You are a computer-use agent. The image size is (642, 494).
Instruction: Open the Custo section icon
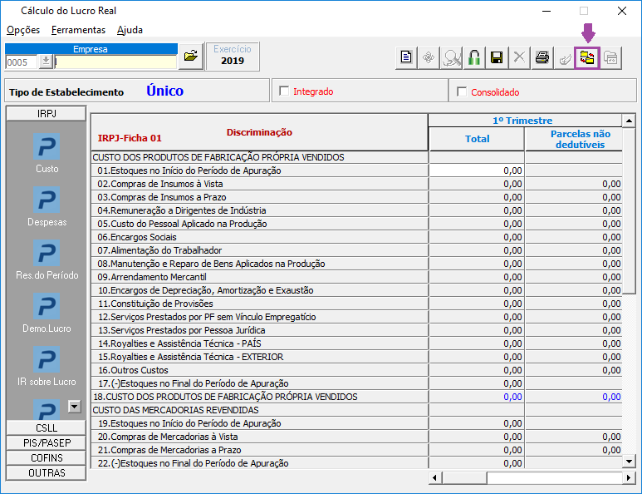[x=47, y=146]
